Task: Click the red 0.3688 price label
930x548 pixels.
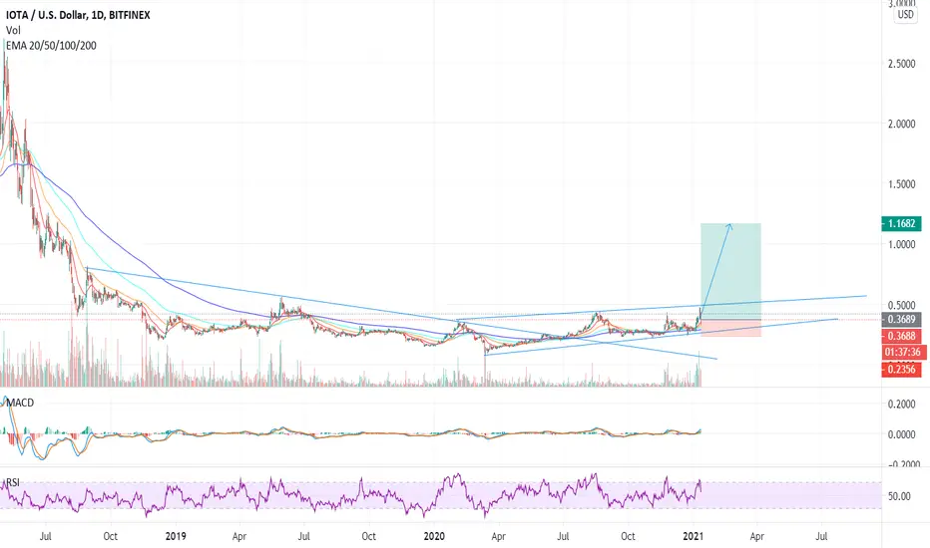Action: click(901, 336)
